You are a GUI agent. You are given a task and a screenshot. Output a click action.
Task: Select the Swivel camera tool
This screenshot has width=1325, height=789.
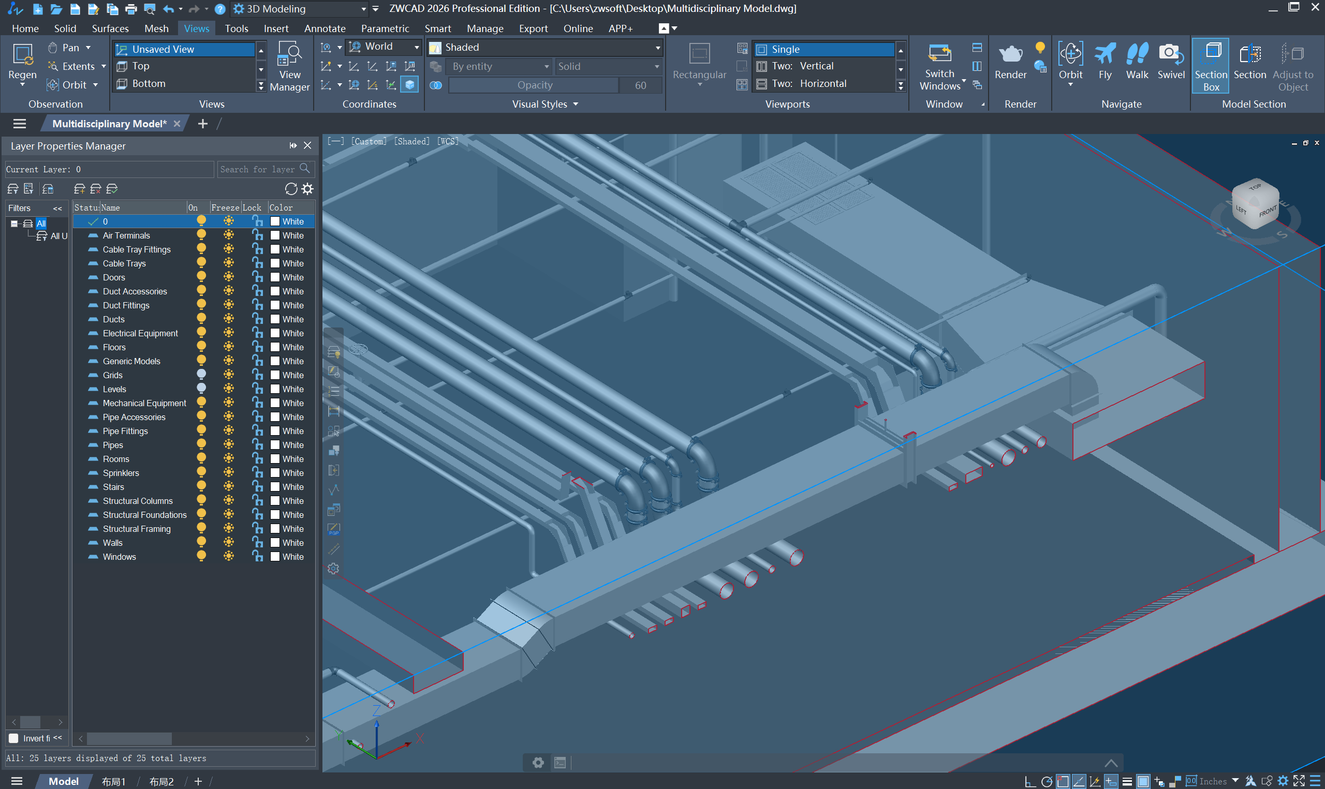[x=1171, y=61]
